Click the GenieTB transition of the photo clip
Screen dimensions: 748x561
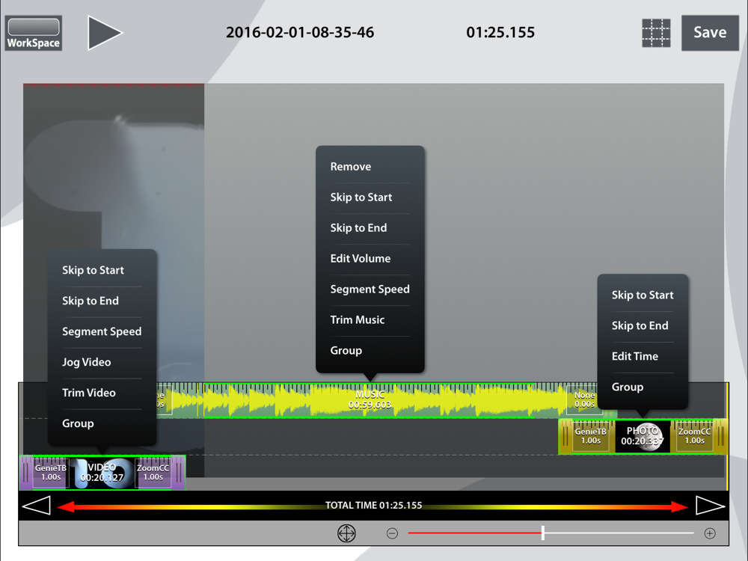[x=591, y=436]
